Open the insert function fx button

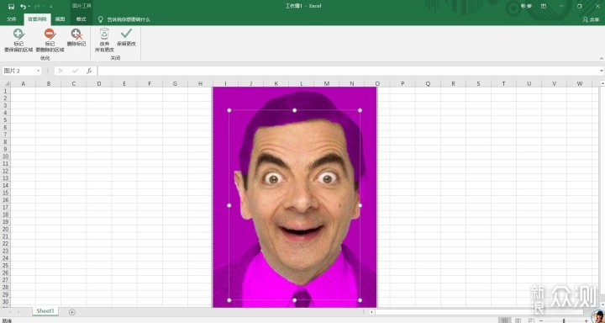(89, 71)
